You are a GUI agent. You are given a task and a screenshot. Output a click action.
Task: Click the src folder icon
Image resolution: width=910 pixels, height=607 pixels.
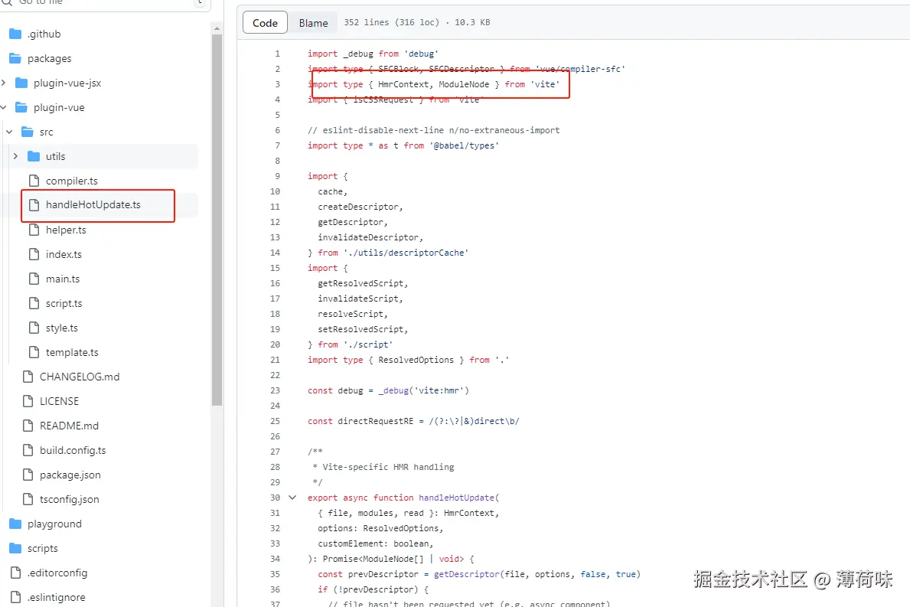point(28,132)
